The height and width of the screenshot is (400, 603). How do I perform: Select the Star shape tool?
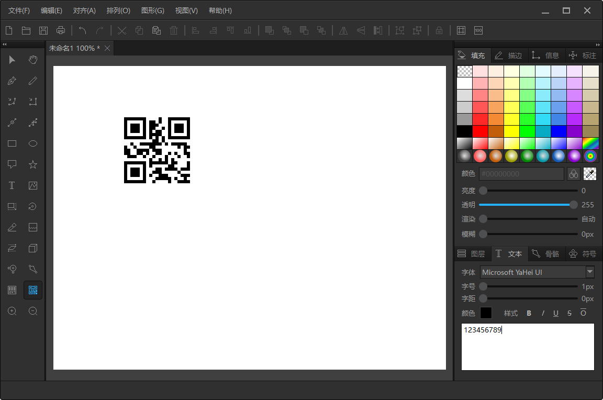click(32, 164)
